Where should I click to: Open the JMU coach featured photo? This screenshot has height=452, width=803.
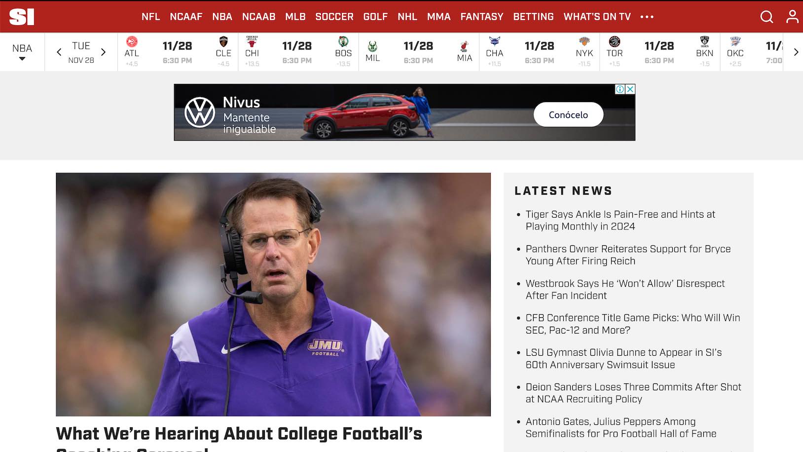pyautogui.click(x=273, y=294)
